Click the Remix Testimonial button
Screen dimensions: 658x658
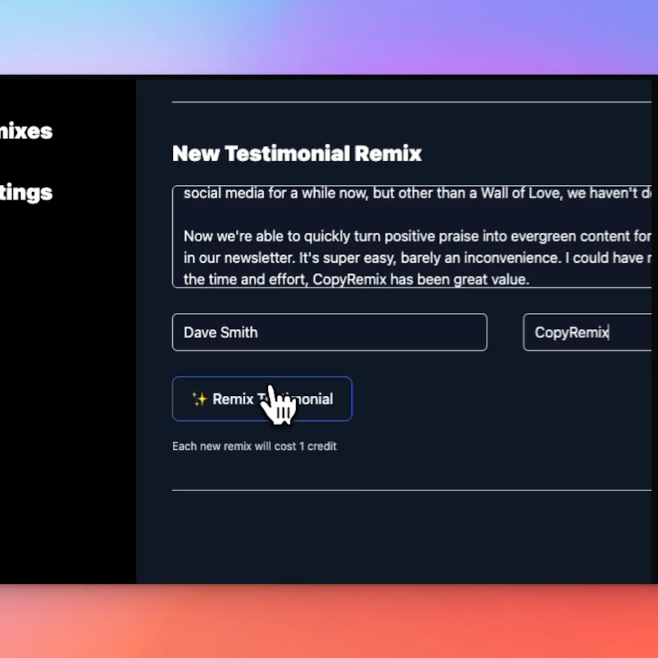tap(262, 399)
